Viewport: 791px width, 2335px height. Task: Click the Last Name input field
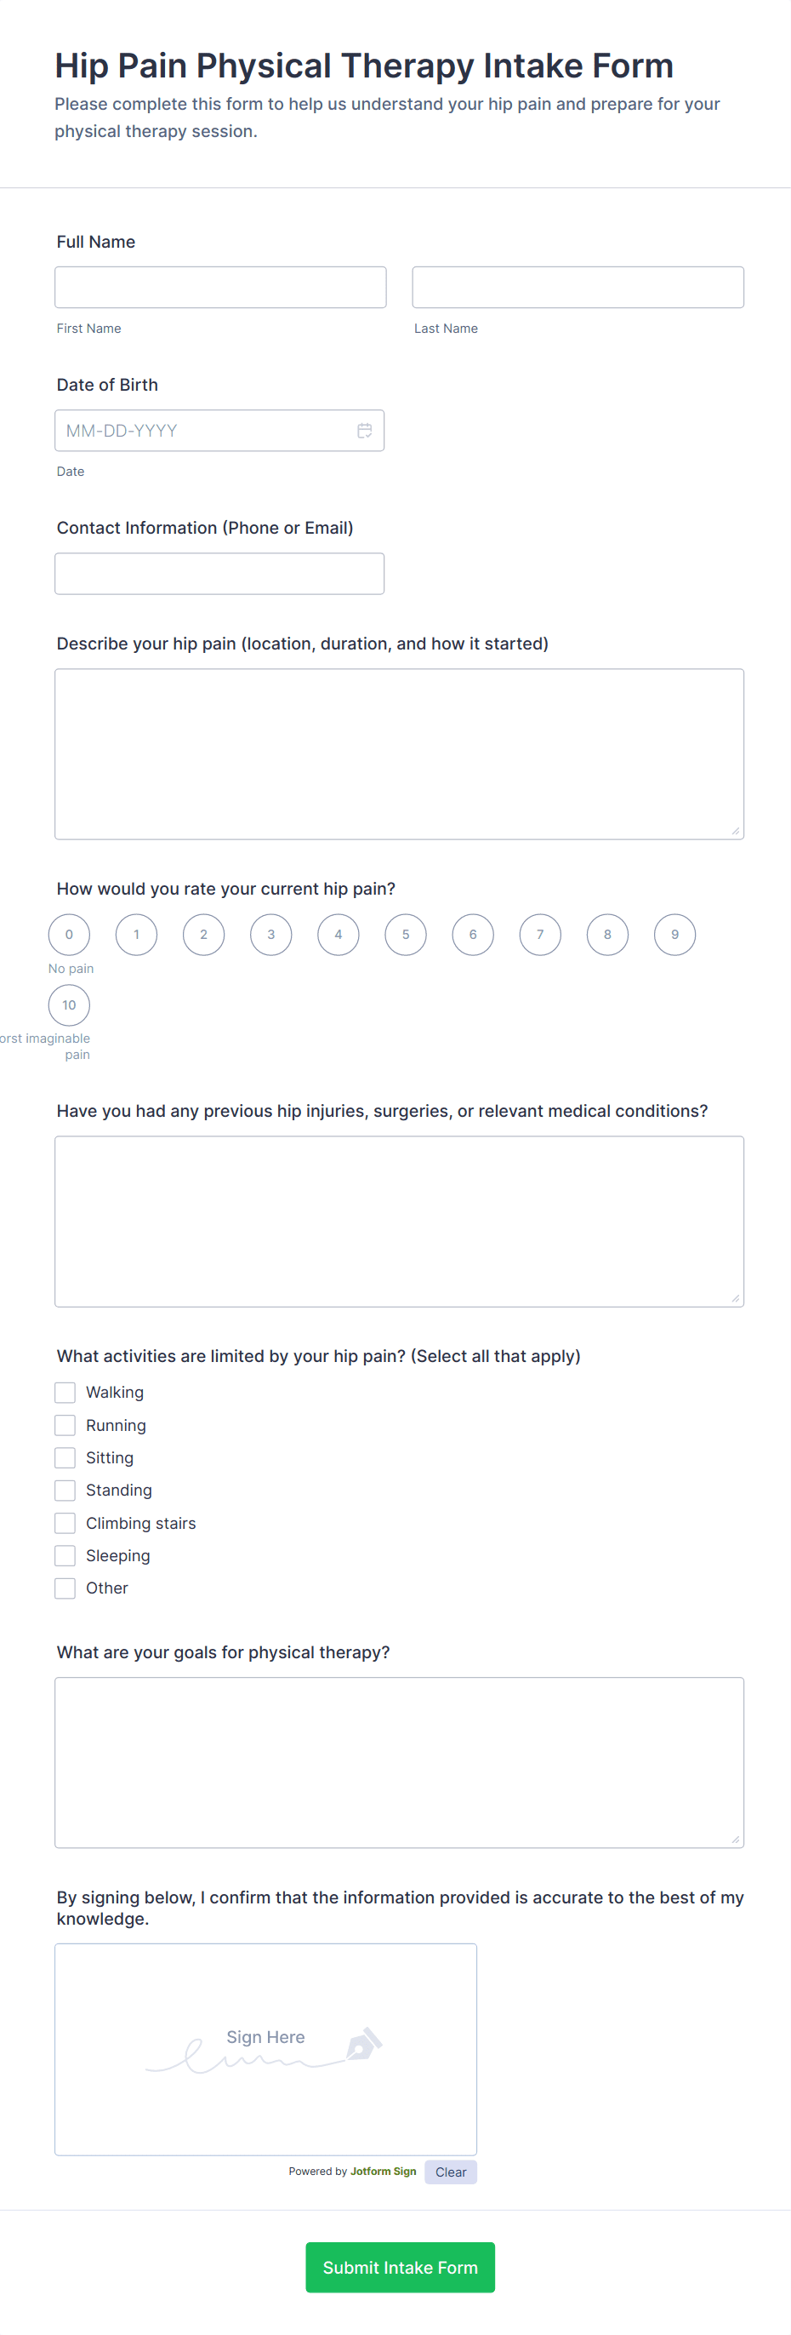[578, 286]
